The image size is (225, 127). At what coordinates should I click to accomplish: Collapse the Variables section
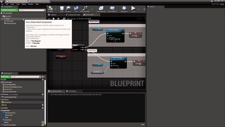1,108
